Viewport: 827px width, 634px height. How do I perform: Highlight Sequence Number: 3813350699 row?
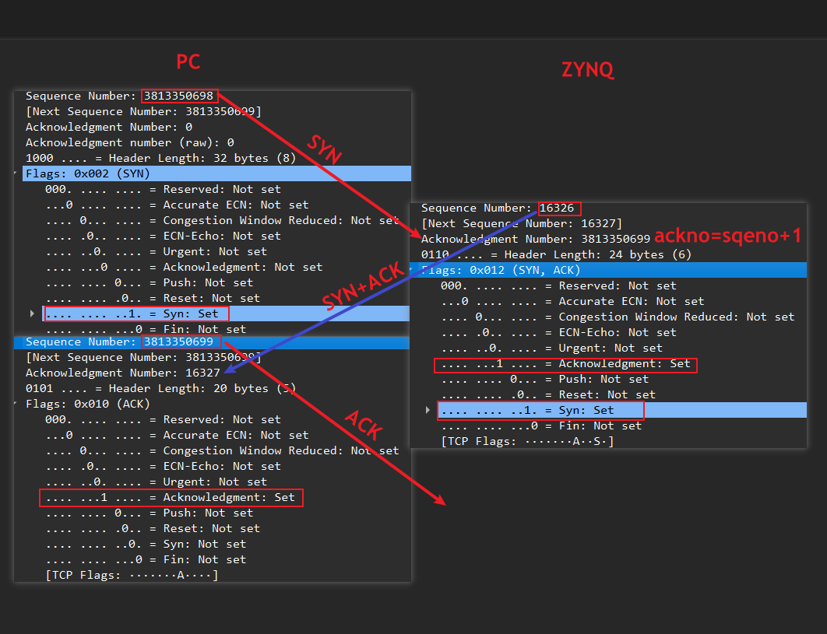point(123,342)
